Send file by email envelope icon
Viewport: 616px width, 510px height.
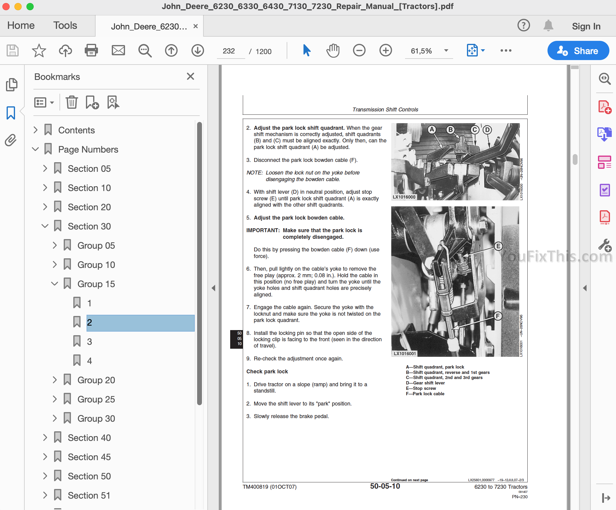tap(118, 50)
